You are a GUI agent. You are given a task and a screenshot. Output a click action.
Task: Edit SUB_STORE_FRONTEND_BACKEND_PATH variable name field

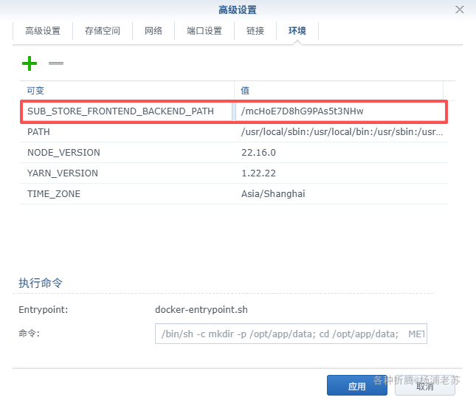click(x=127, y=111)
